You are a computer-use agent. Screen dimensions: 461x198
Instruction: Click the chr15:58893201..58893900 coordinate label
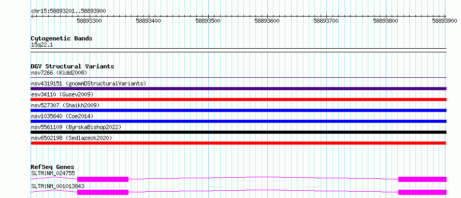(68, 11)
